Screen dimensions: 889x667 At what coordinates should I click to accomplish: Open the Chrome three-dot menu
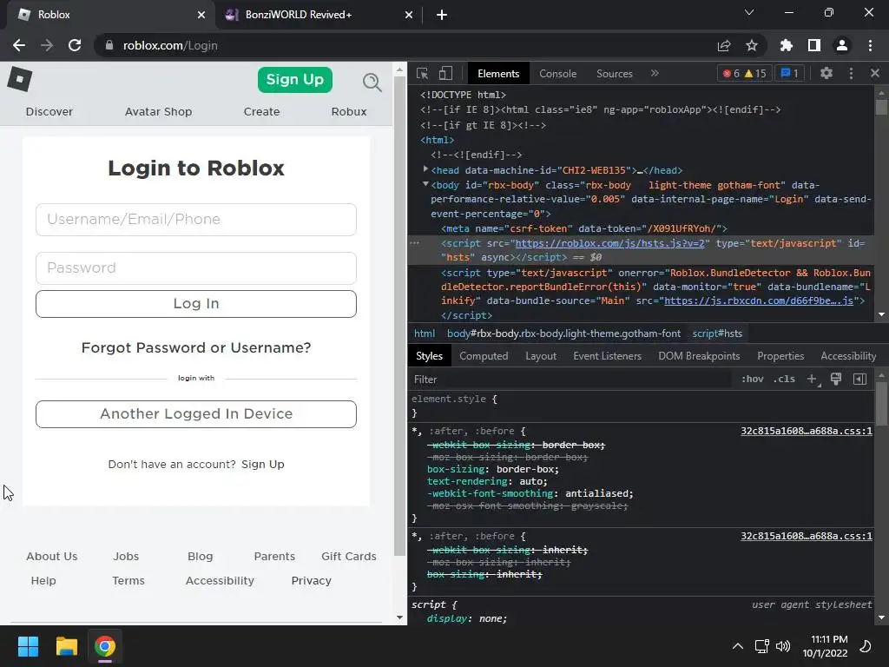tap(870, 45)
